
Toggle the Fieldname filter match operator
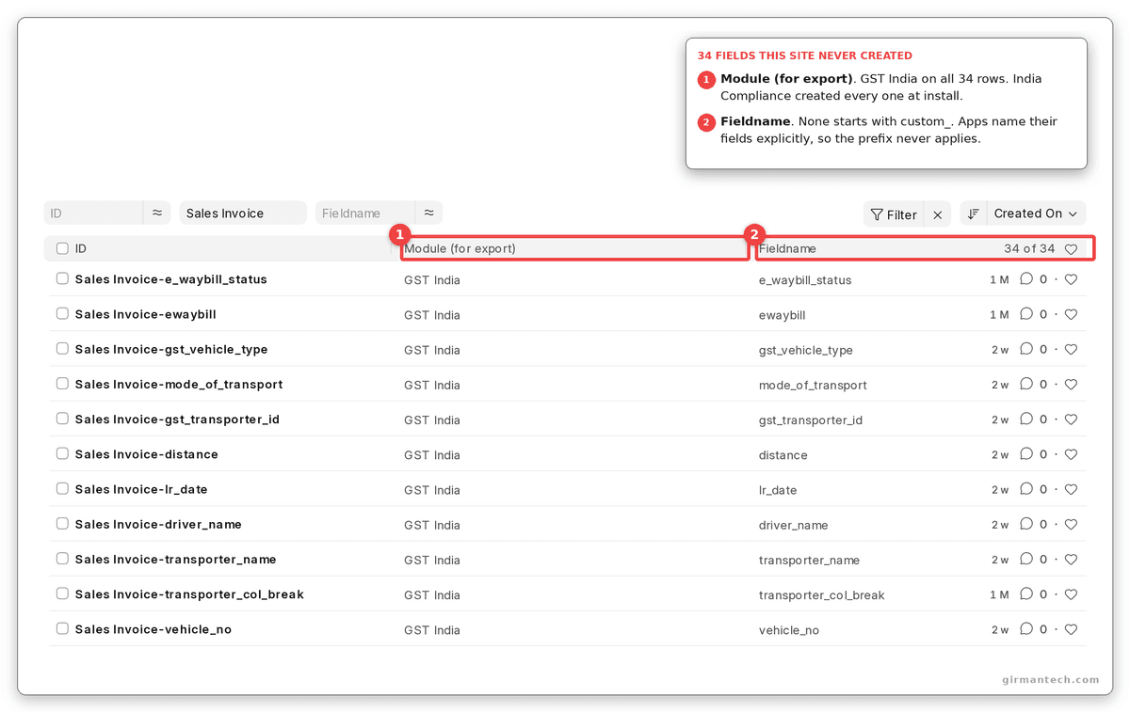pyautogui.click(x=428, y=213)
